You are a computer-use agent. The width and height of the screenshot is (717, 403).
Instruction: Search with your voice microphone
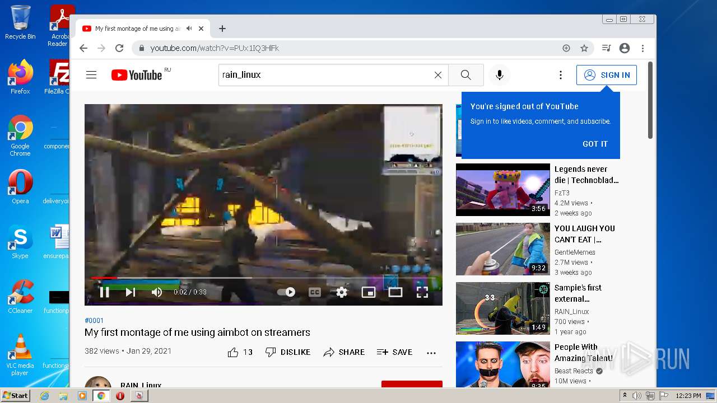[x=500, y=75]
